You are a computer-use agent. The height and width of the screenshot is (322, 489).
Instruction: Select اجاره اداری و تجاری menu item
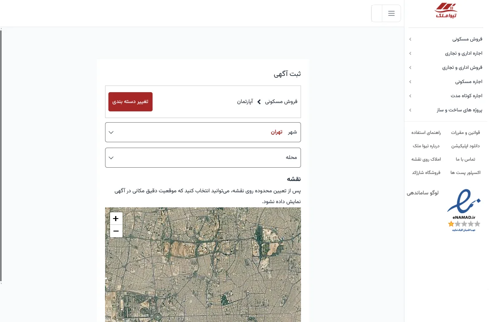[x=464, y=53]
